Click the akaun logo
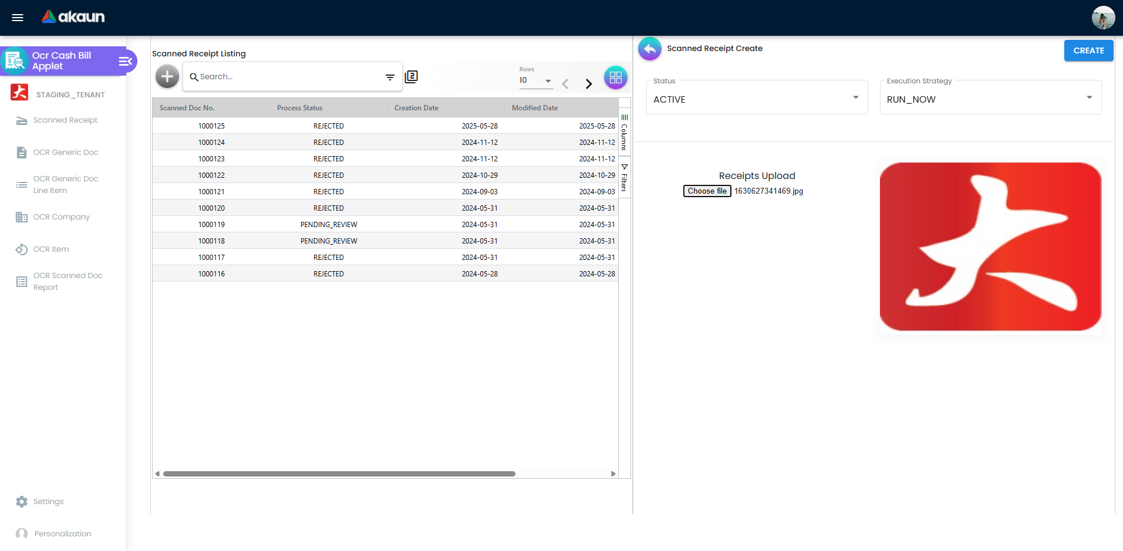The height and width of the screenshot is (551, 1123). click(73, 17)
